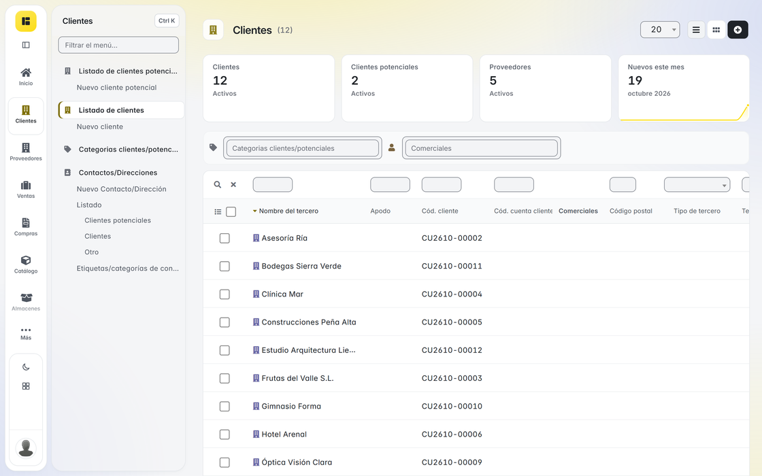762x476 pixels.
Task: Click the Filtrar el menú search field
Action: [118, 45]
